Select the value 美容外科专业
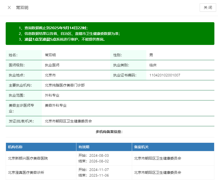The width and height of the screenshot is (218, 181). [x=56, y=105]
